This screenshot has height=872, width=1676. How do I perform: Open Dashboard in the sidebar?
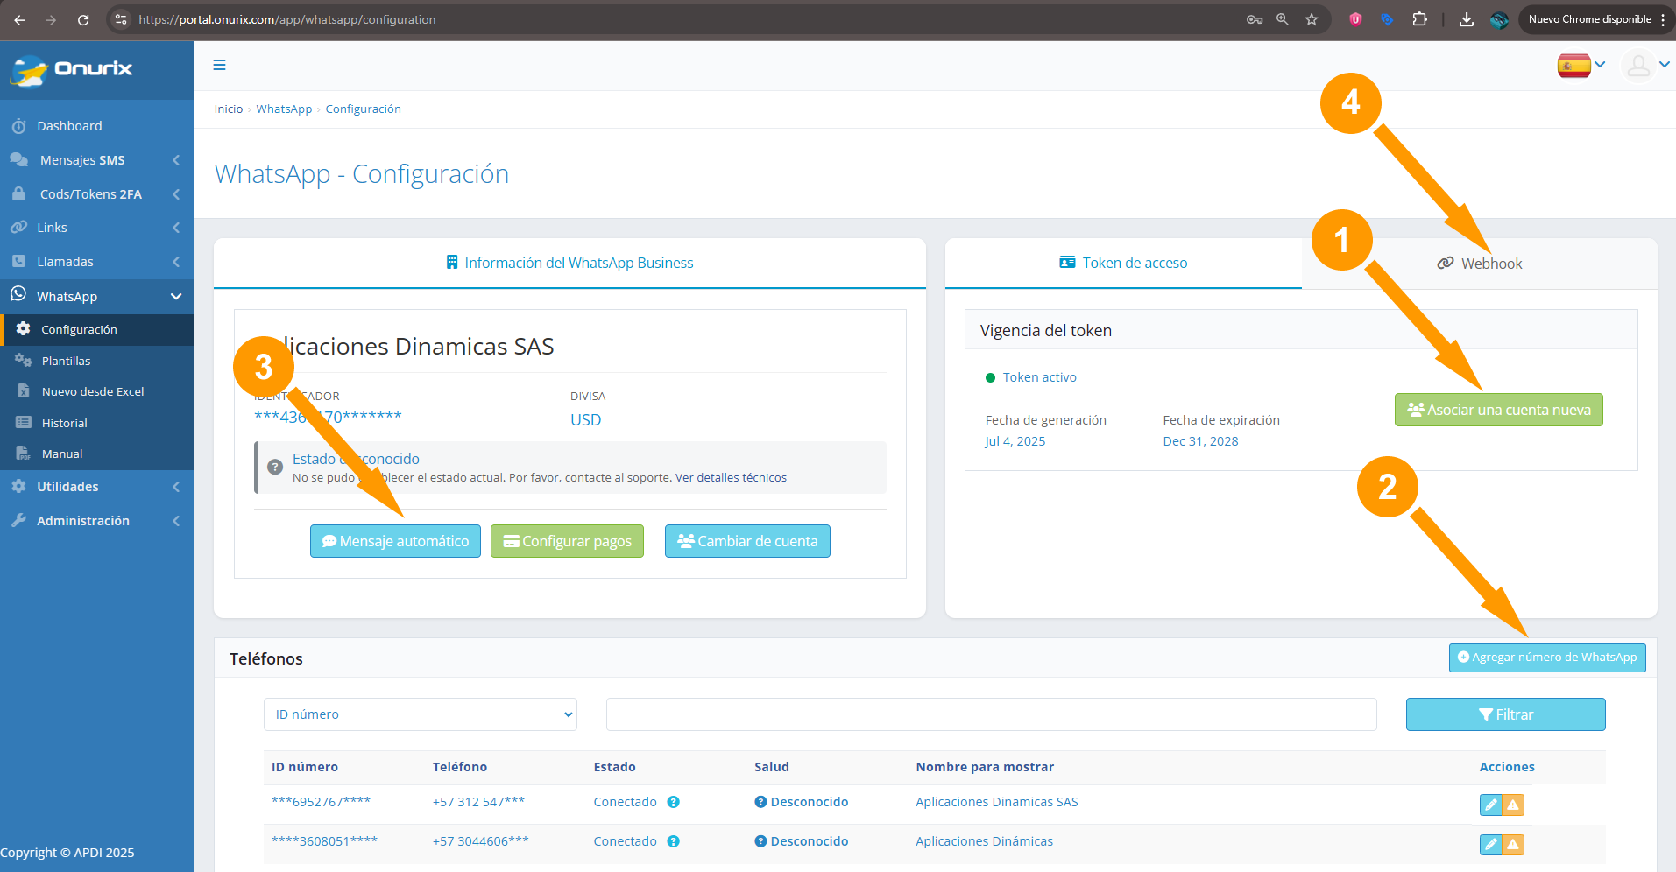(69, 126)
